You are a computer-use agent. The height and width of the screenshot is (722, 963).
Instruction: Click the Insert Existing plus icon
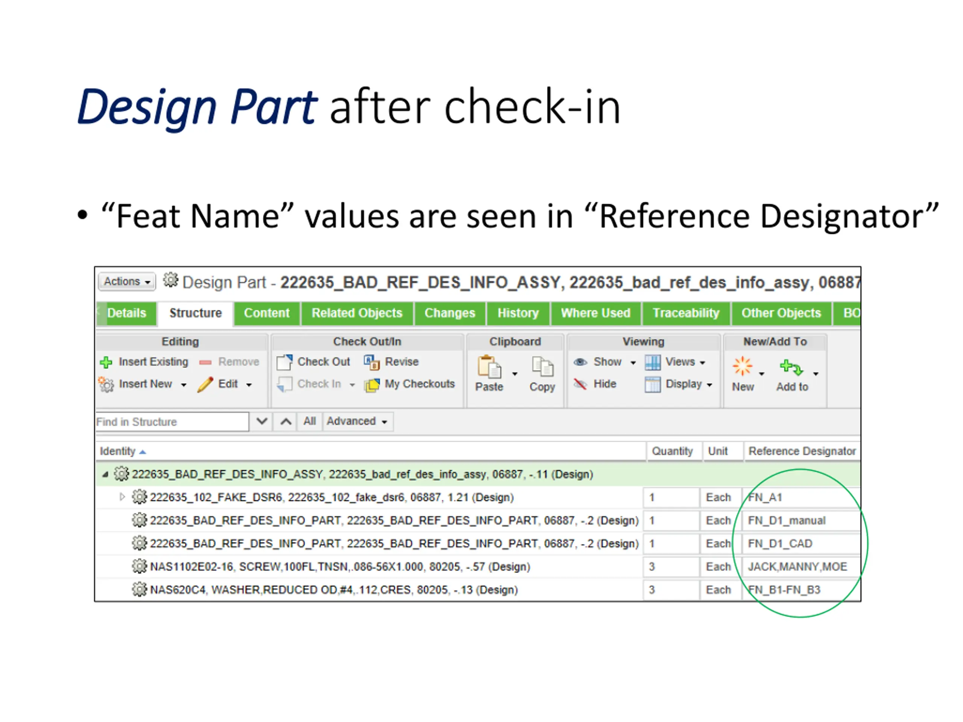[x=106, y=362]
